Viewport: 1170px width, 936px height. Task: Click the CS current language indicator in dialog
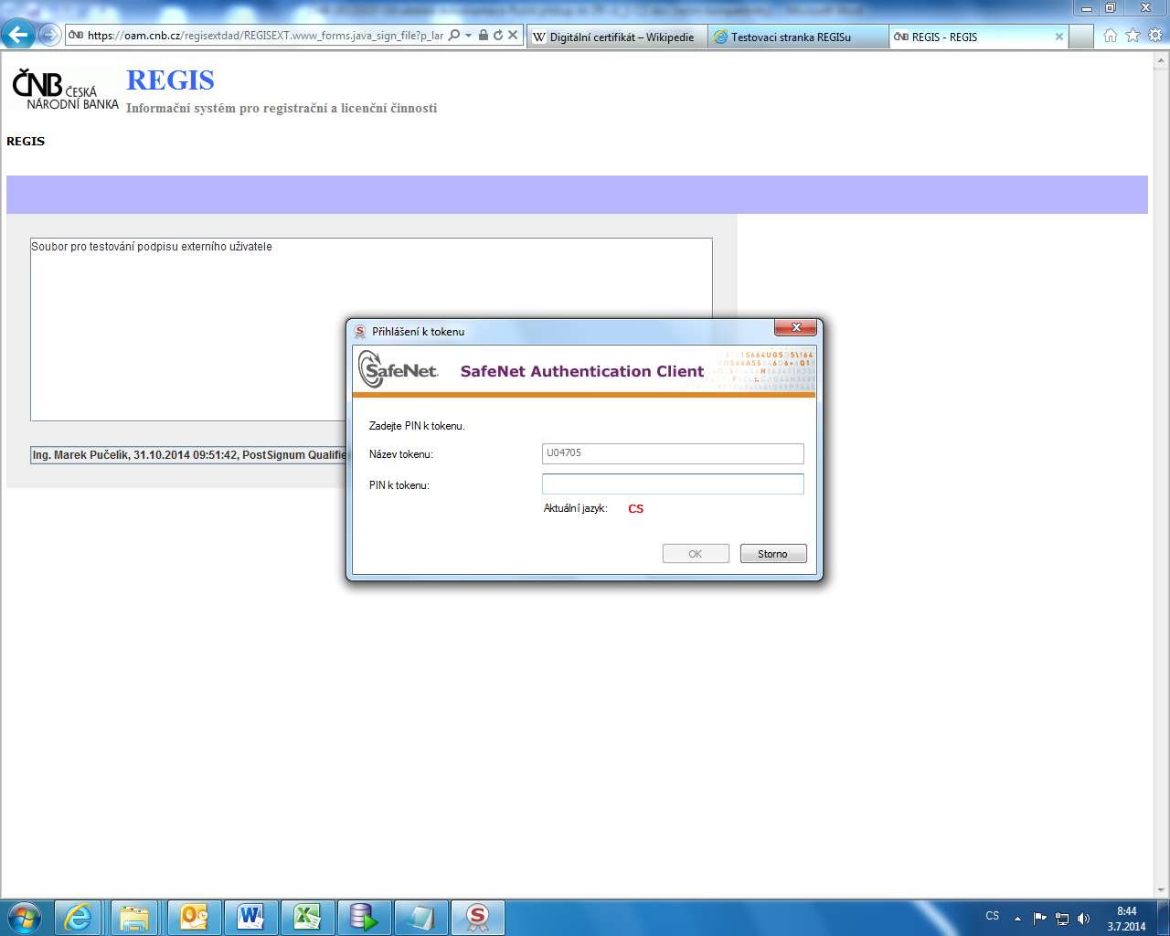pyautogui.click(x=636, y=509)
